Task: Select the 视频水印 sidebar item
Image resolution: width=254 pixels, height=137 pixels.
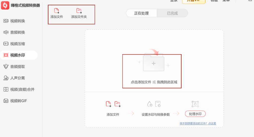Action: click(x=19, y=55)
